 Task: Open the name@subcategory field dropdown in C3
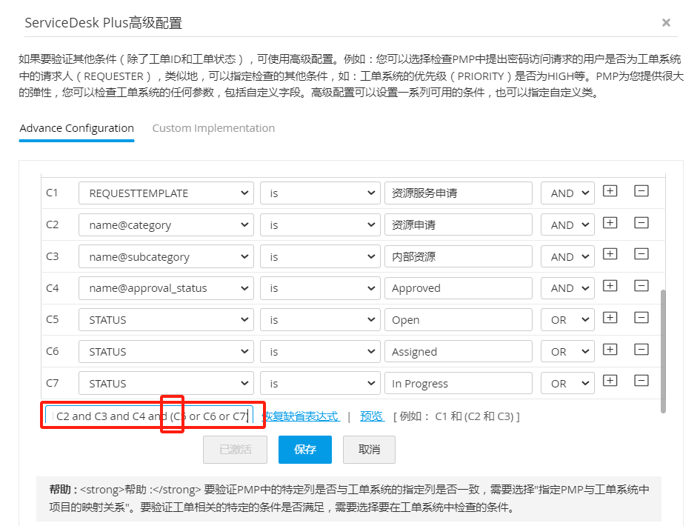click(x=166, y=256)
